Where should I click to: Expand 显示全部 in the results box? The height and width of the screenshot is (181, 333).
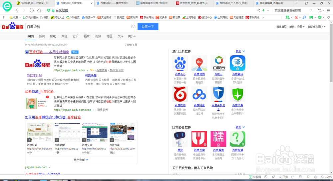tap(81, 160)
